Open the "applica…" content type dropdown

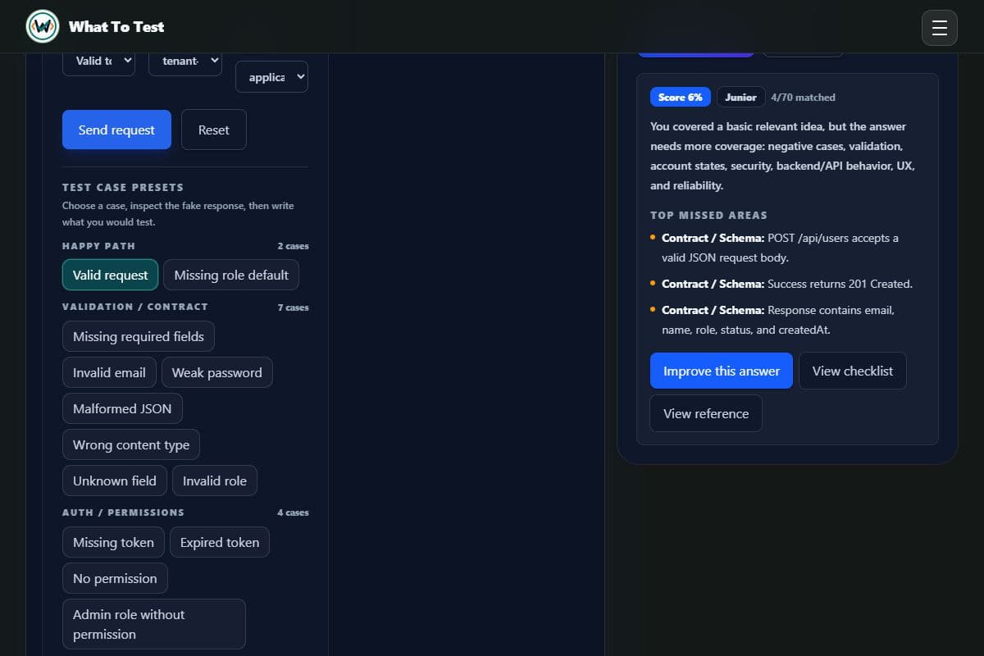(272, 77)
